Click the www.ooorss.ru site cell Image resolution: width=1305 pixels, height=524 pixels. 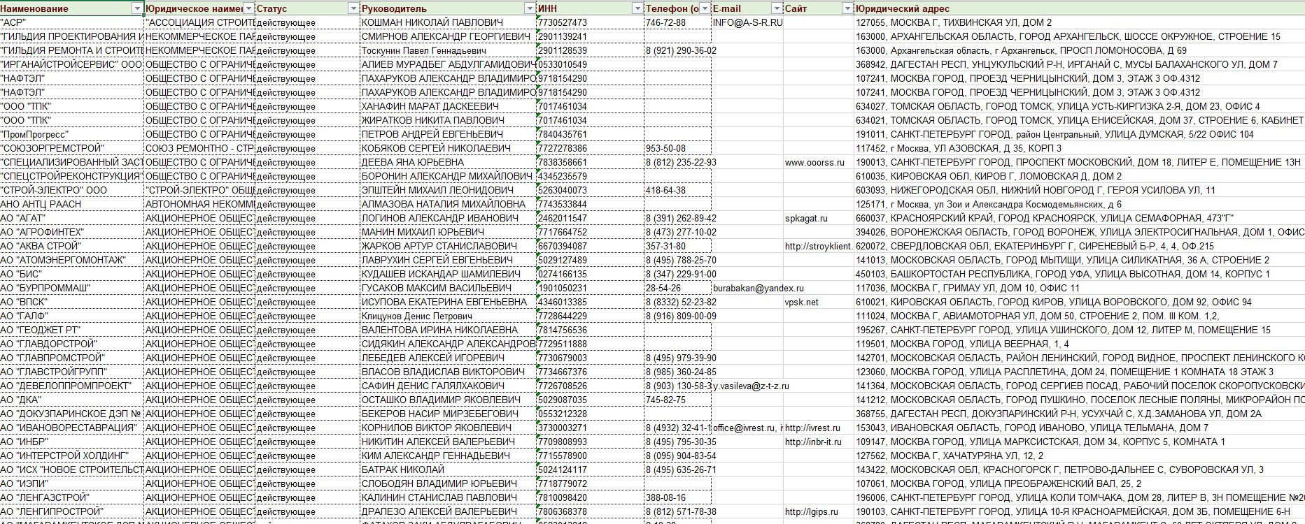818,162
